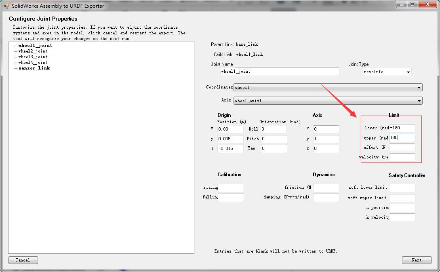440x272 pixels.
Task: Click the k velocity field
Action: pyautogui.click(x=402, y=217)
